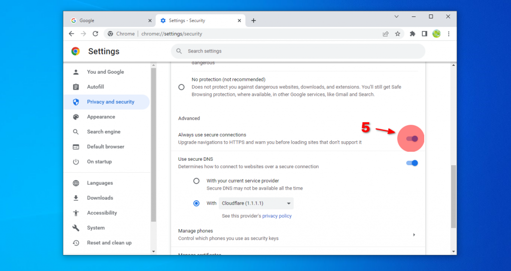511x271 pixels.
Task: Select the With custom provider radio button
Action: coord(196,204)
